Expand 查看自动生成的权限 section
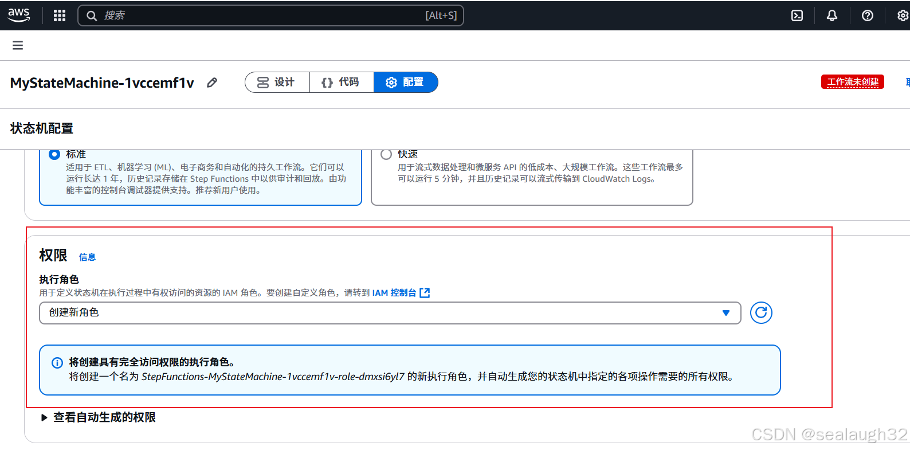This screenshot has height=450, width=910. coord(99,417)
